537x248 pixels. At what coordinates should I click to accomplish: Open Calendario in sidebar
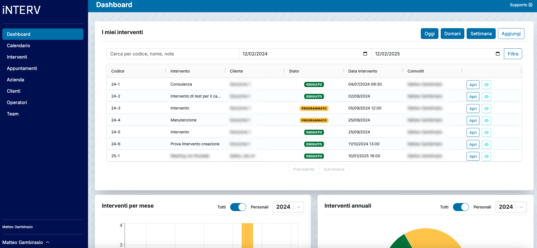(43, 46)
